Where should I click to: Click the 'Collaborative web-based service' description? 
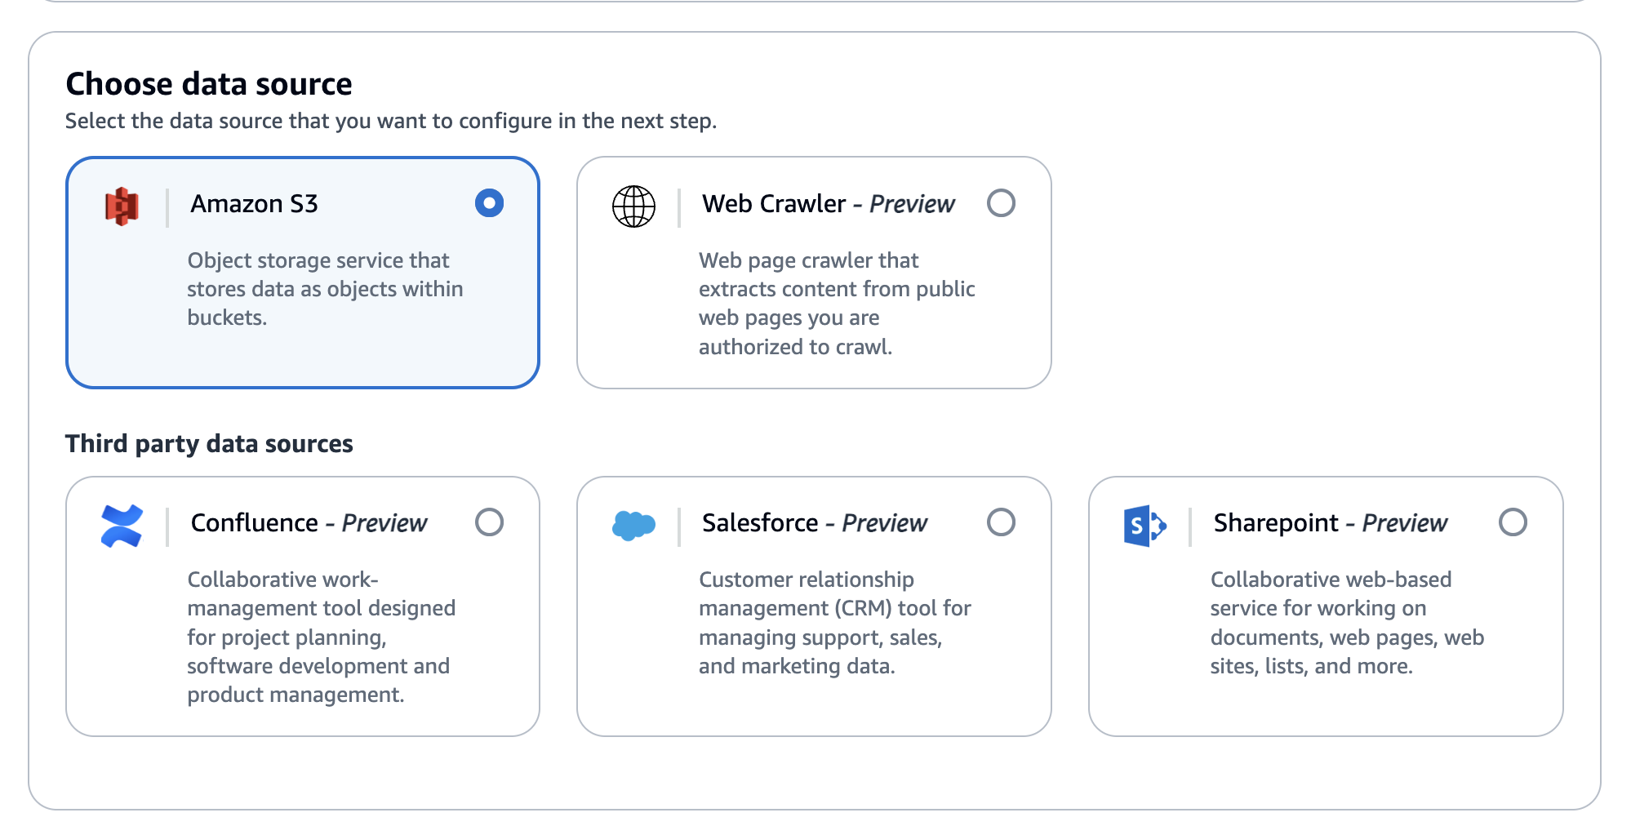[1347, 623]
